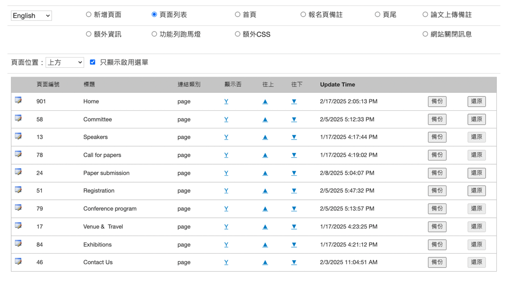Viewport: 507px width, 281px height.
Task: Open edit icon for Conference program row
Action: tap(19, 208)
